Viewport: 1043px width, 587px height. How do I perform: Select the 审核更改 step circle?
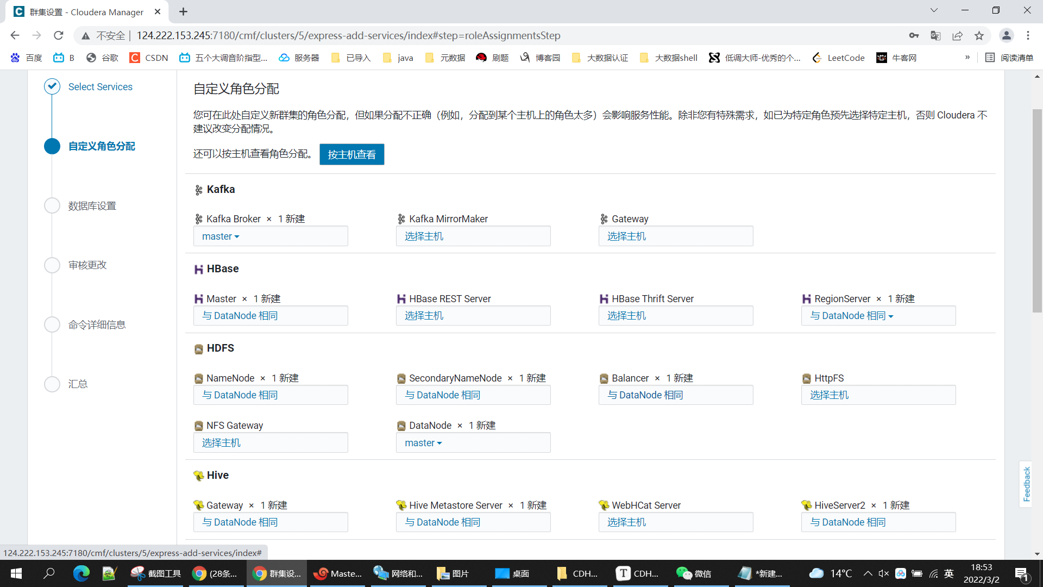point(52,265)
